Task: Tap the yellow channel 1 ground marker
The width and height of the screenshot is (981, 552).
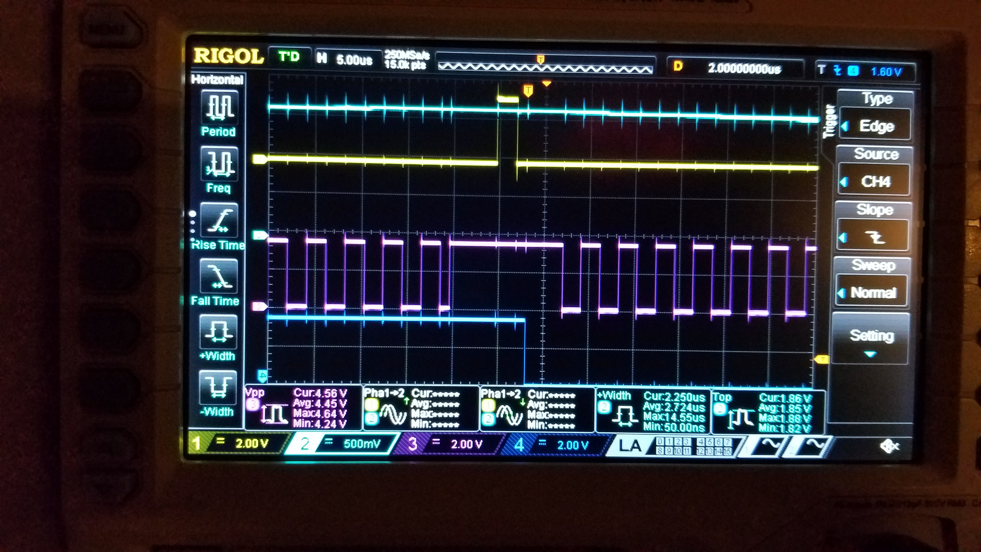Action: 260,159
